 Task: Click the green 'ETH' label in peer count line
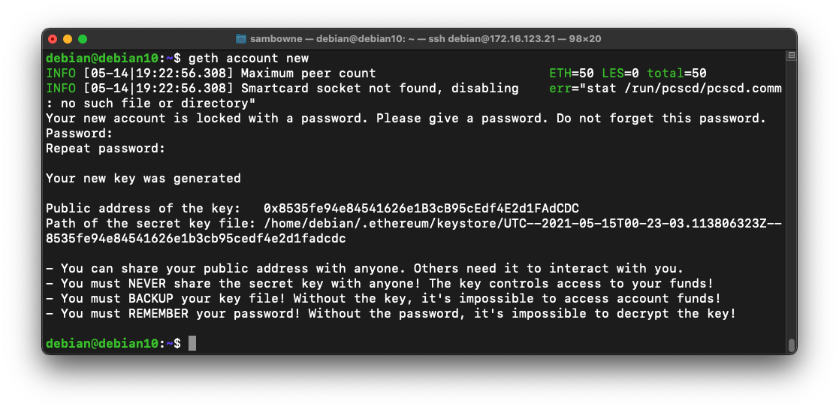(x=560, y=73)
